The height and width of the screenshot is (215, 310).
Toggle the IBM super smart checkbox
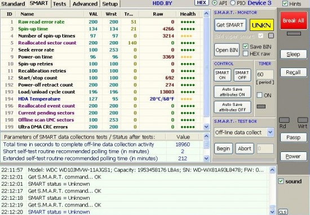pos(261,35)
